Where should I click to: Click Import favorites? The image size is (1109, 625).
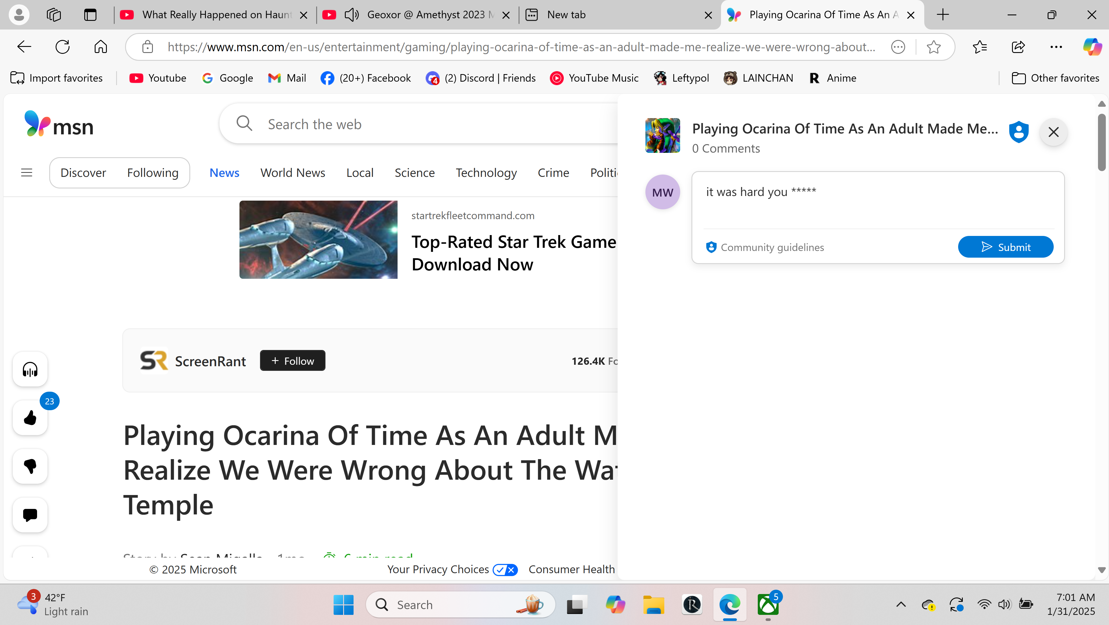56,78
